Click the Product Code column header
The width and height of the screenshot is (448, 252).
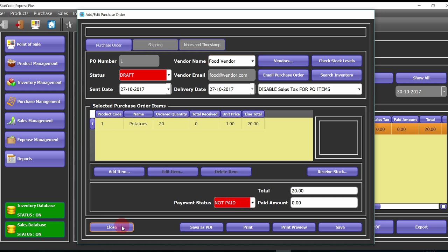110,114
